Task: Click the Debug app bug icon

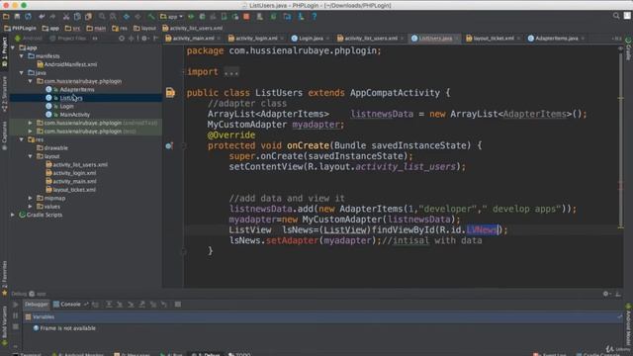Action: pos(202,17)
